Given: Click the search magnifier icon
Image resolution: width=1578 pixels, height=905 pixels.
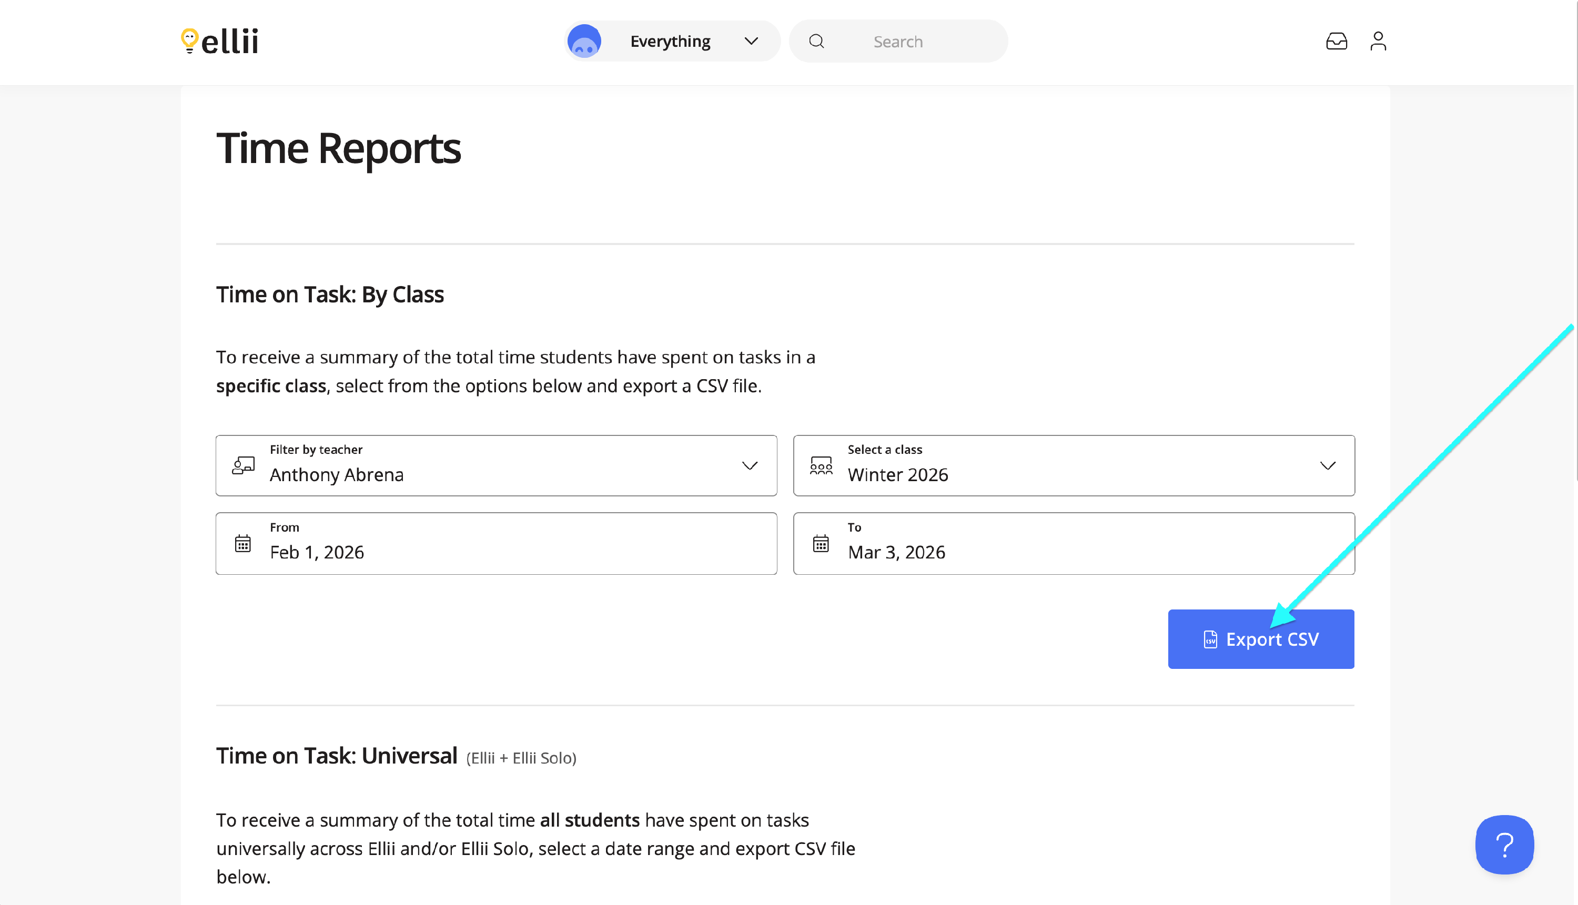Looking at the screenshot, I should coord(816,41).
